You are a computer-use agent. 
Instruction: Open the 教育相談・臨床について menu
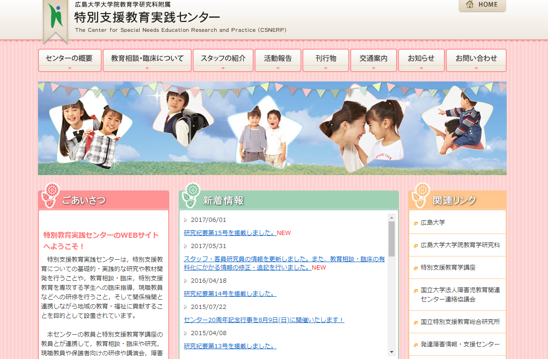147,60
